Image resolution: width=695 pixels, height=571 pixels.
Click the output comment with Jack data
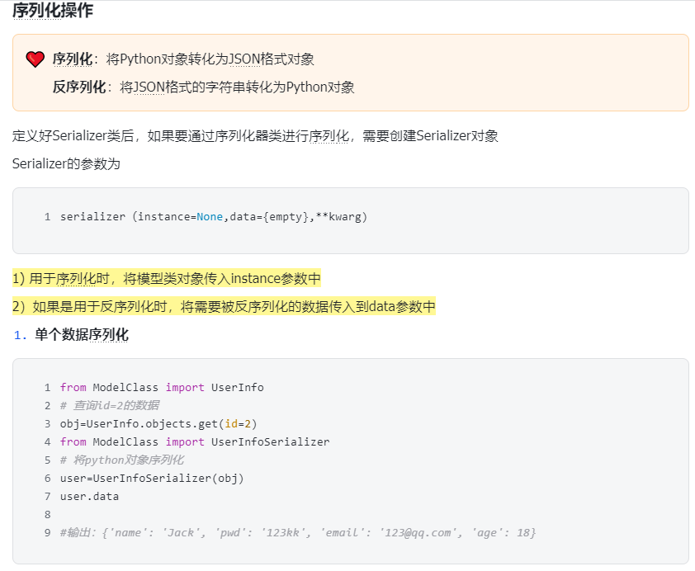(298, 532)
